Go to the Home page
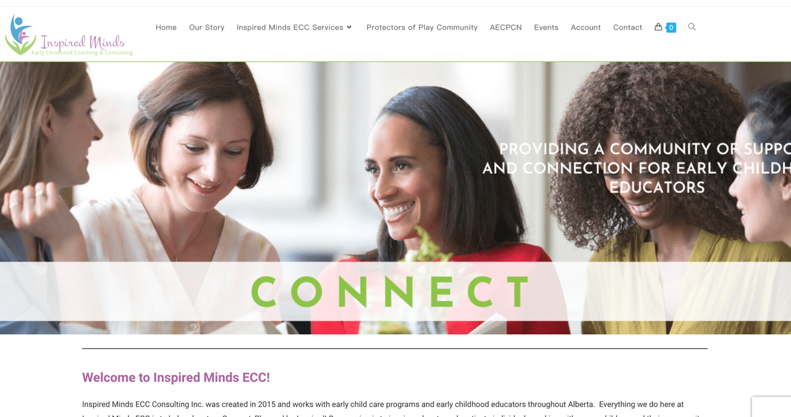Viewport: 791px width, 417px height. 166,27
